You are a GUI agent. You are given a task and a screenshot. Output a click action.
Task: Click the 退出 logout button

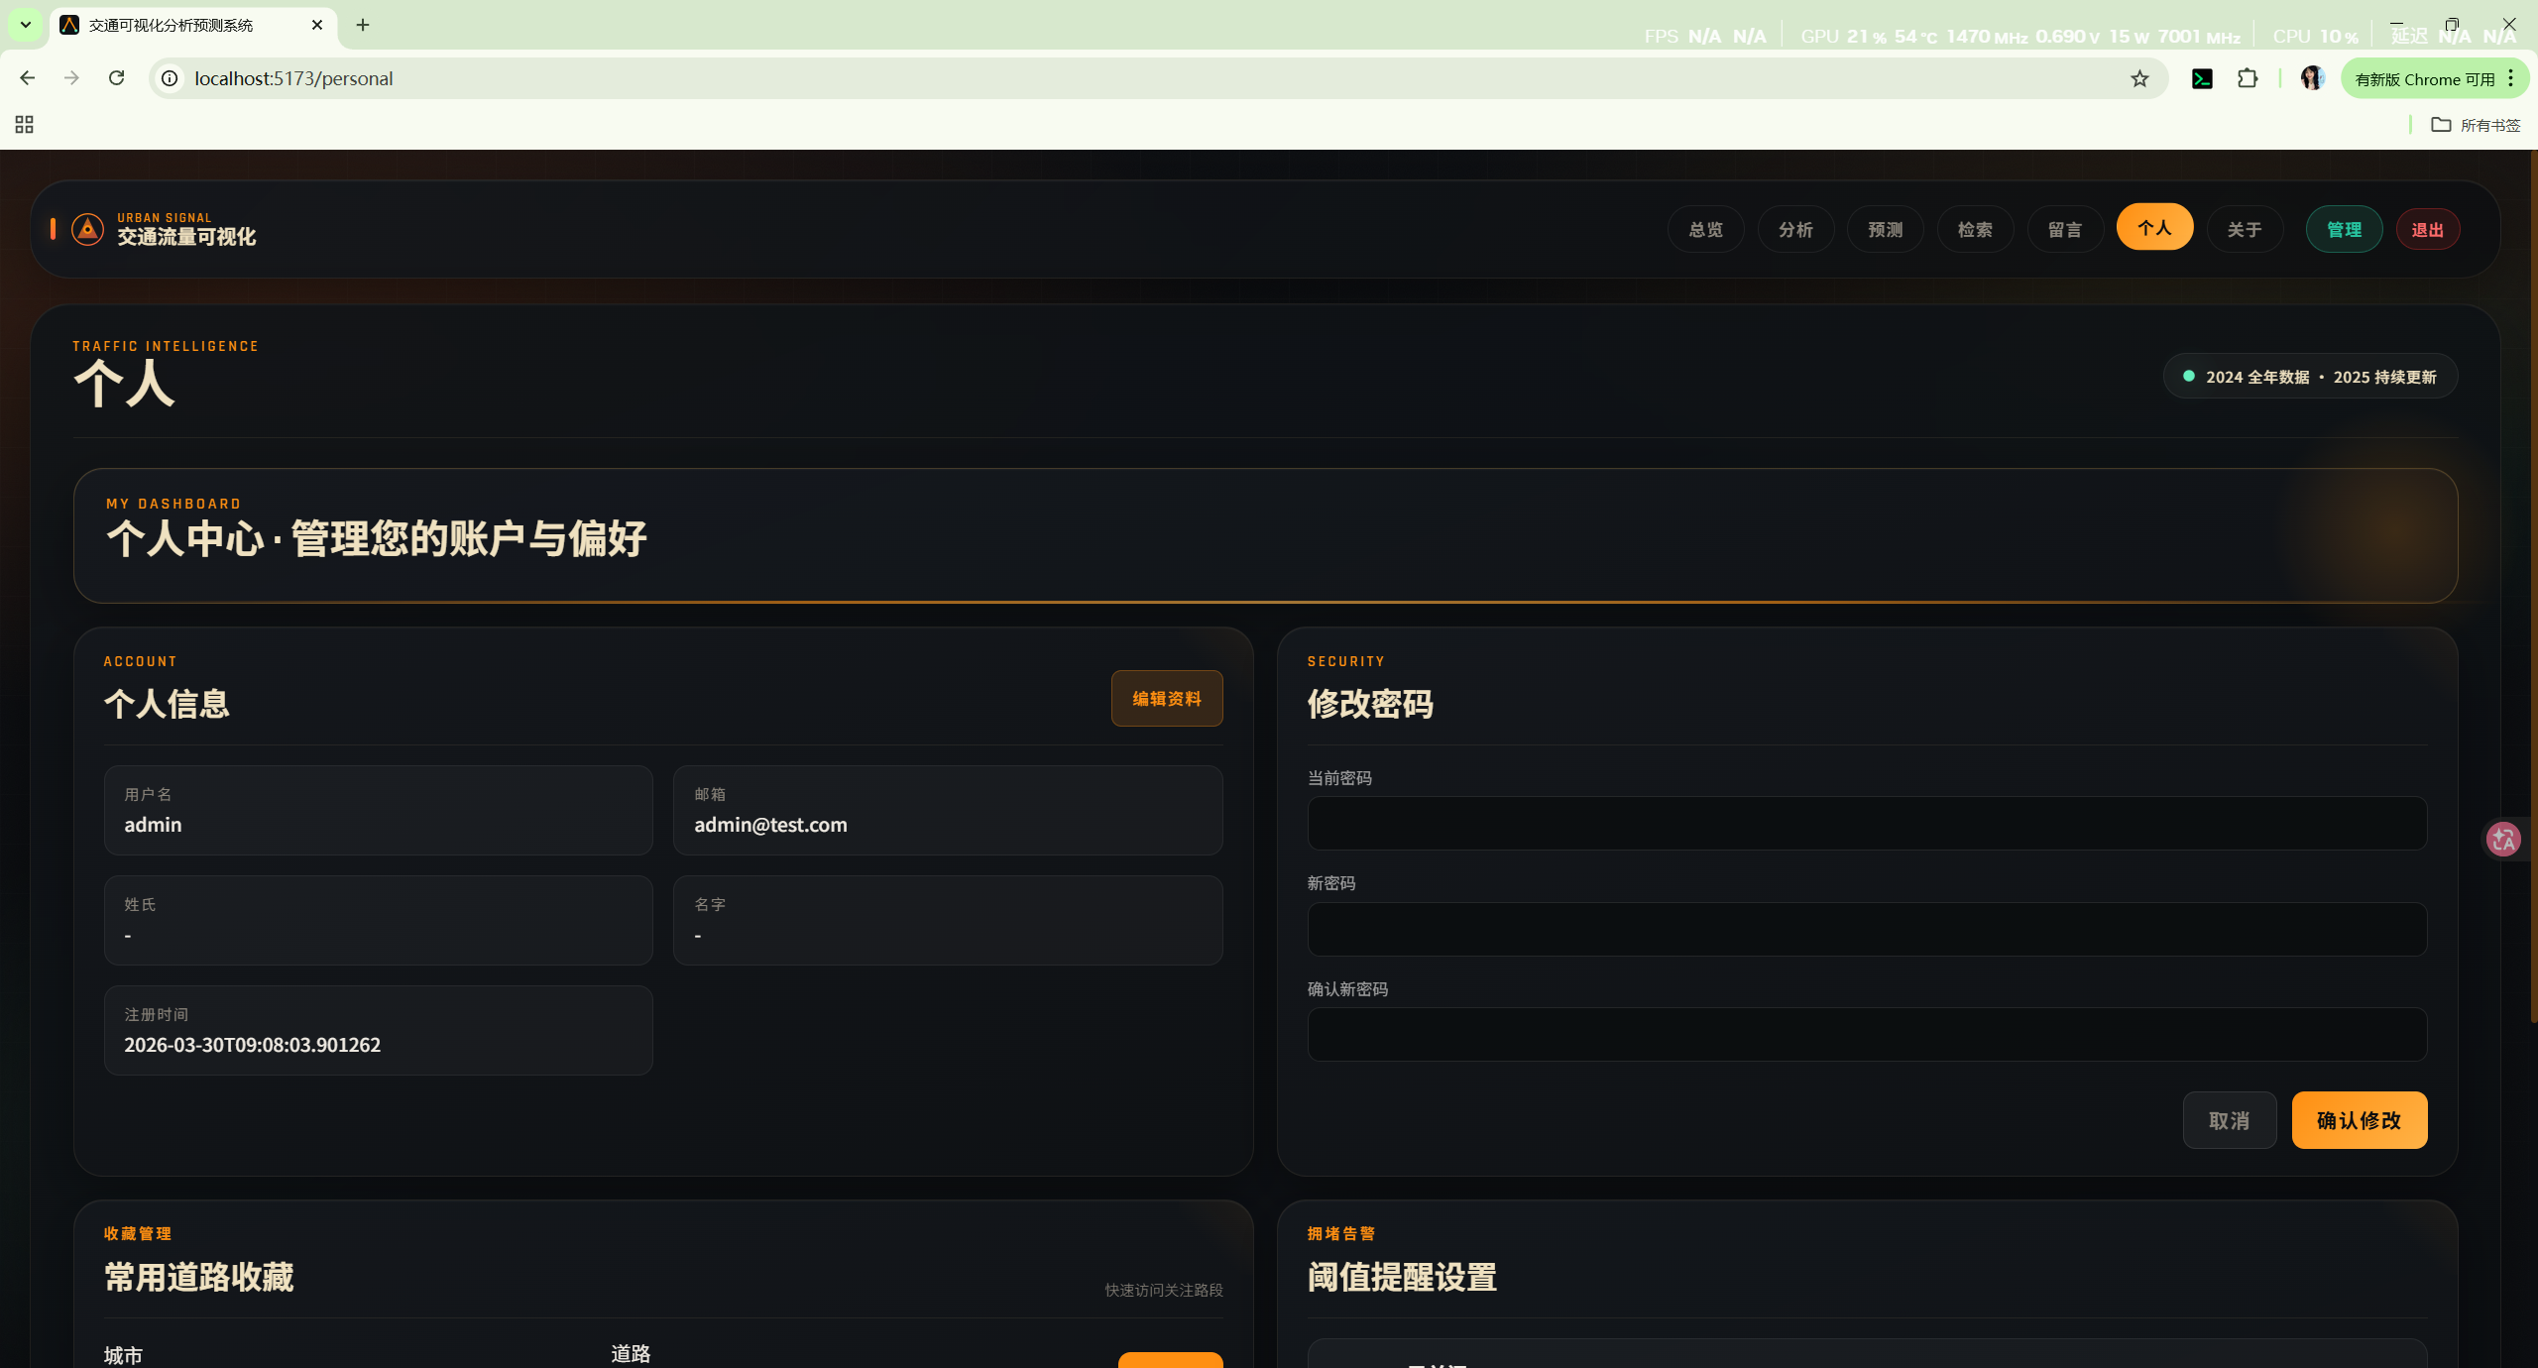pos(2427,229)
